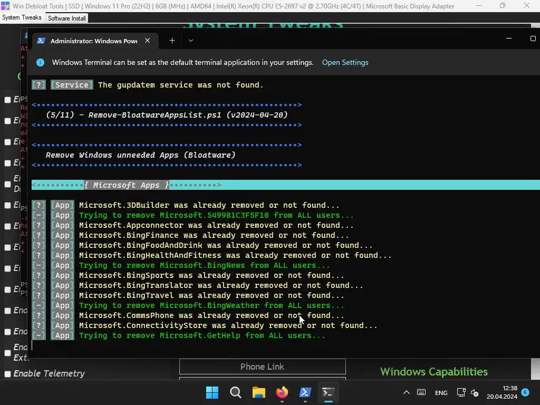Switch to the System Tweaks tab
This screenshot has width=540, height=405.
point(22,17)
